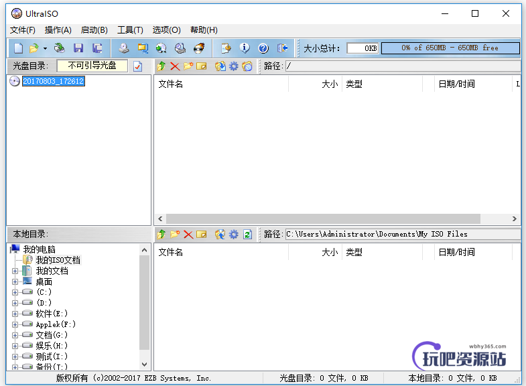
Task: Click the Mount to virtual drive icon
Action: click(180, 48)
